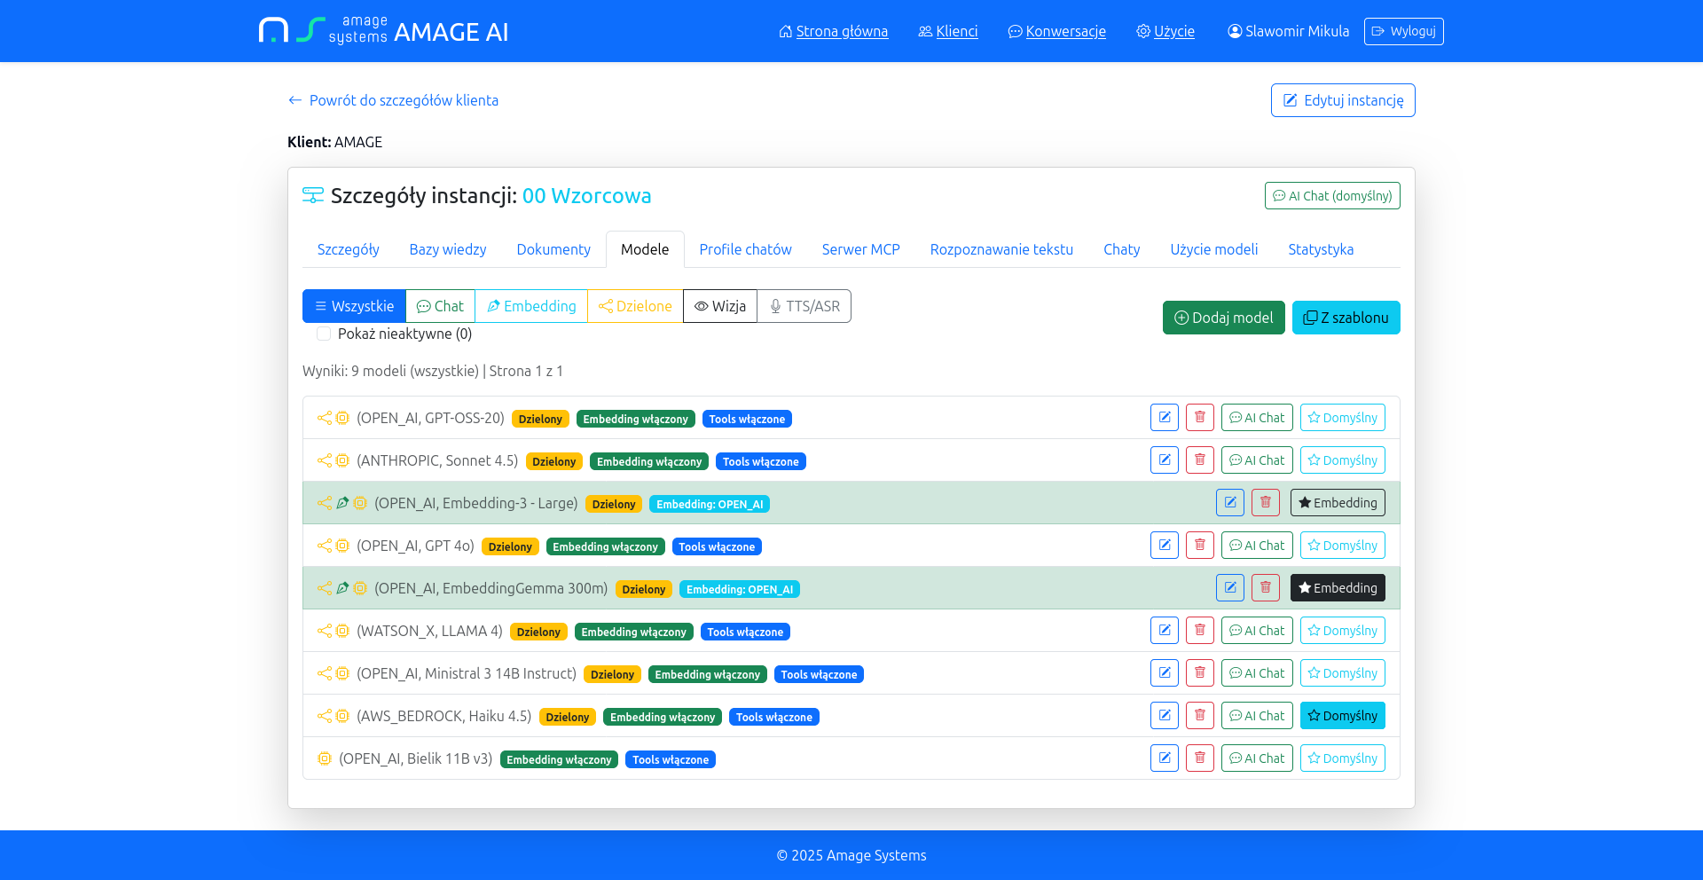
Task: Set GPT 4o as Domyślny model
Action: (x=1342, y=546)
